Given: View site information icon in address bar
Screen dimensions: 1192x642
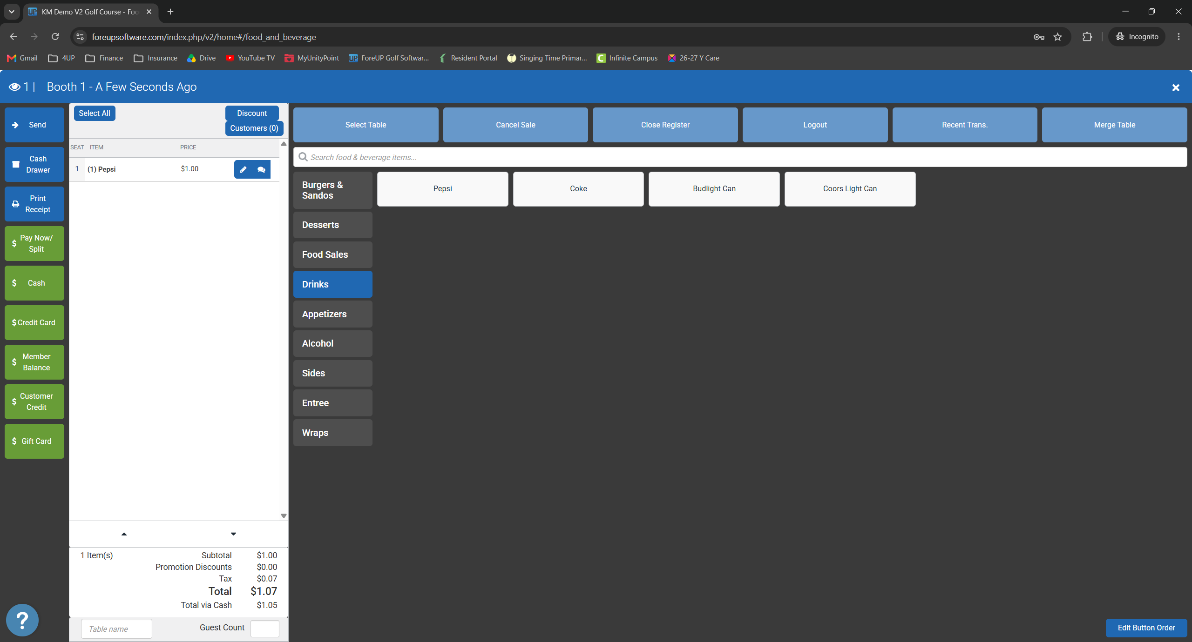Looking at the screenshot, I should [x=80, y=37].
